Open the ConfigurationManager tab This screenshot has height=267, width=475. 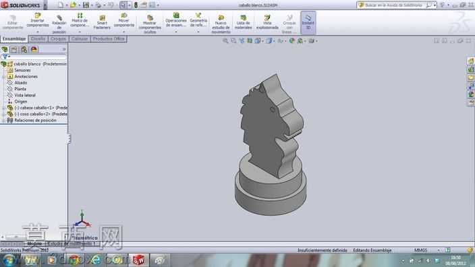(x=24, y=49)
